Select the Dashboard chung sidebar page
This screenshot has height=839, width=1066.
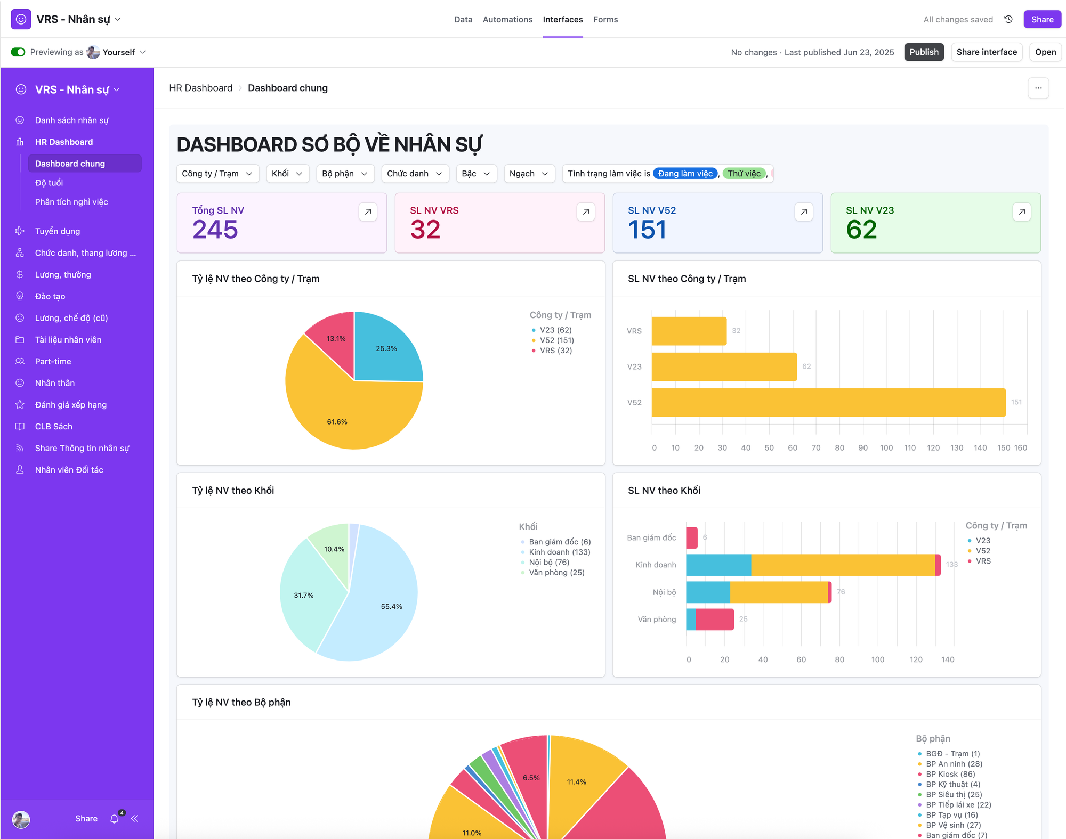(85, 164)
